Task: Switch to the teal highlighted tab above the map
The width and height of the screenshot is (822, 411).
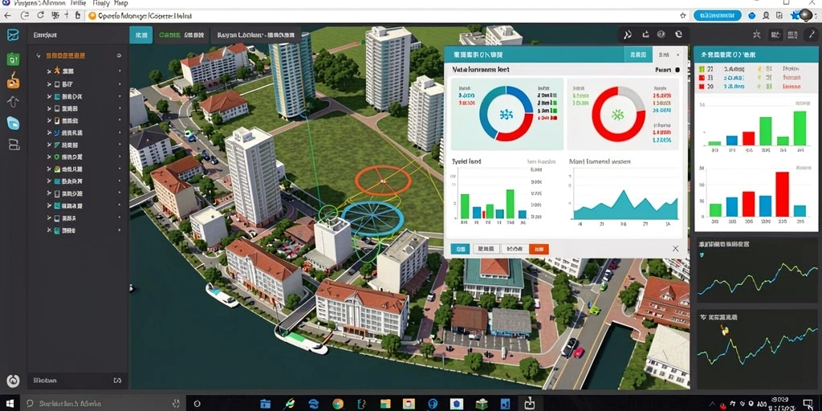Action: pos(141,35)
